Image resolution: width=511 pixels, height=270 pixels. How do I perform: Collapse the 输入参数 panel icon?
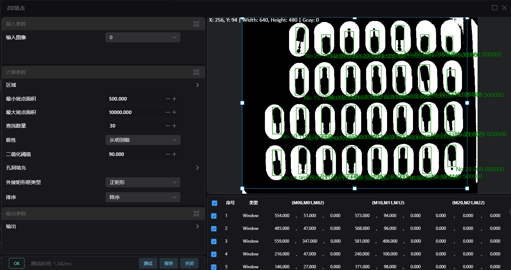(x=196, y=24)
